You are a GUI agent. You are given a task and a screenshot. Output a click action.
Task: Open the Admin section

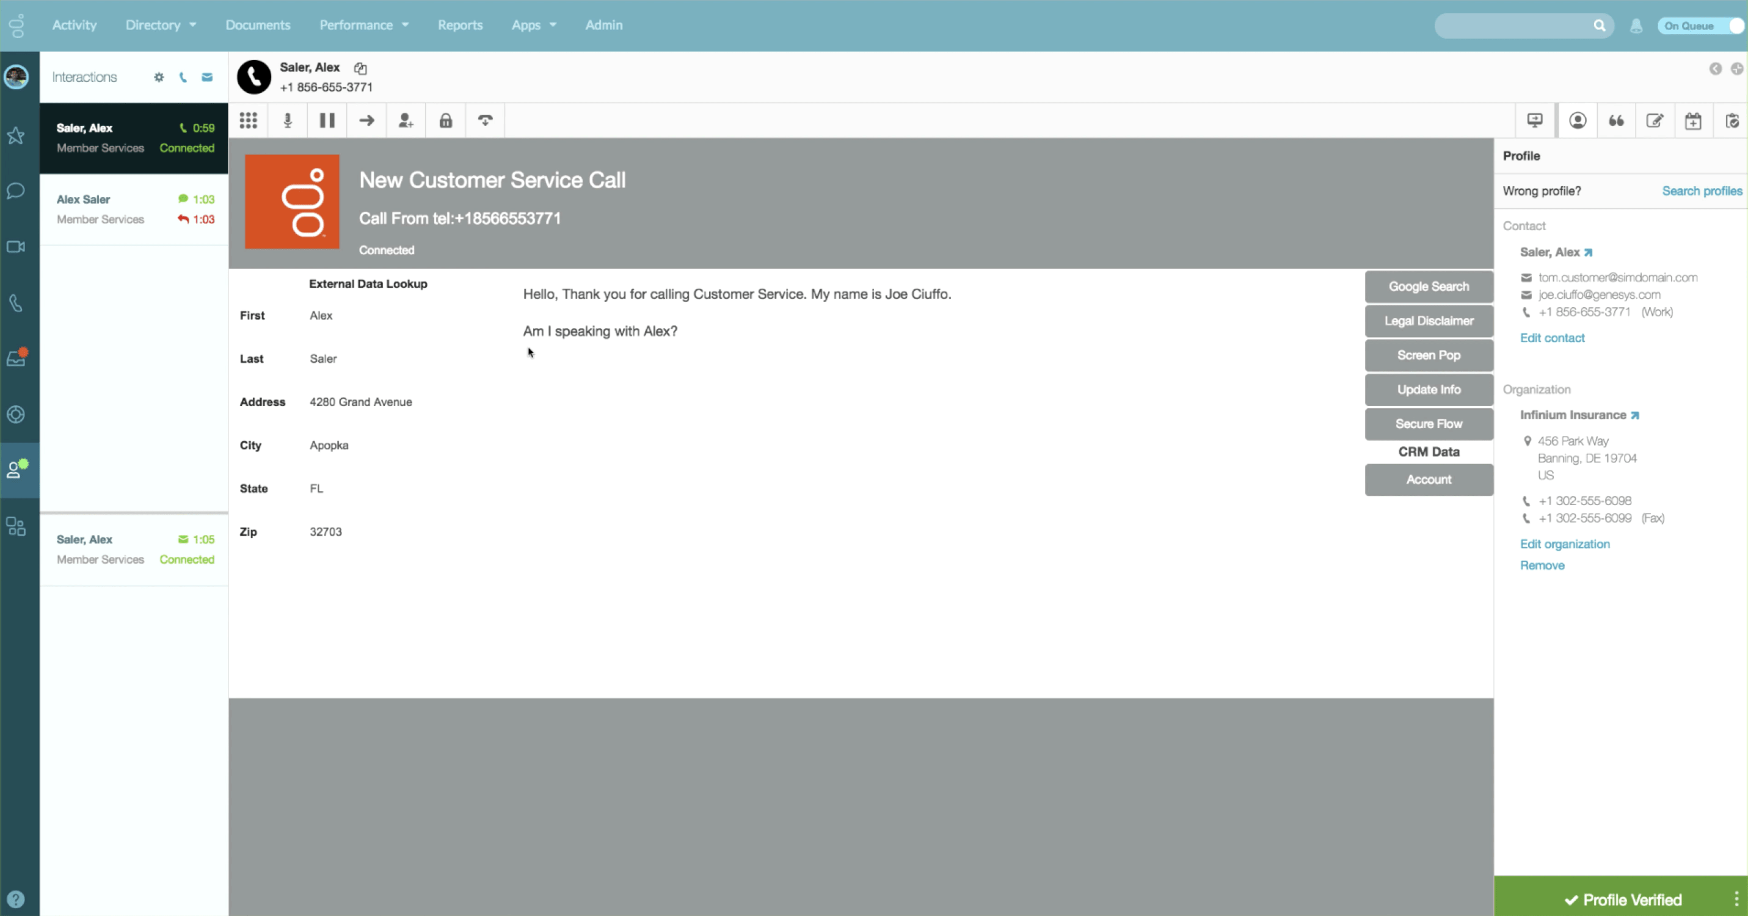(603, 25)
